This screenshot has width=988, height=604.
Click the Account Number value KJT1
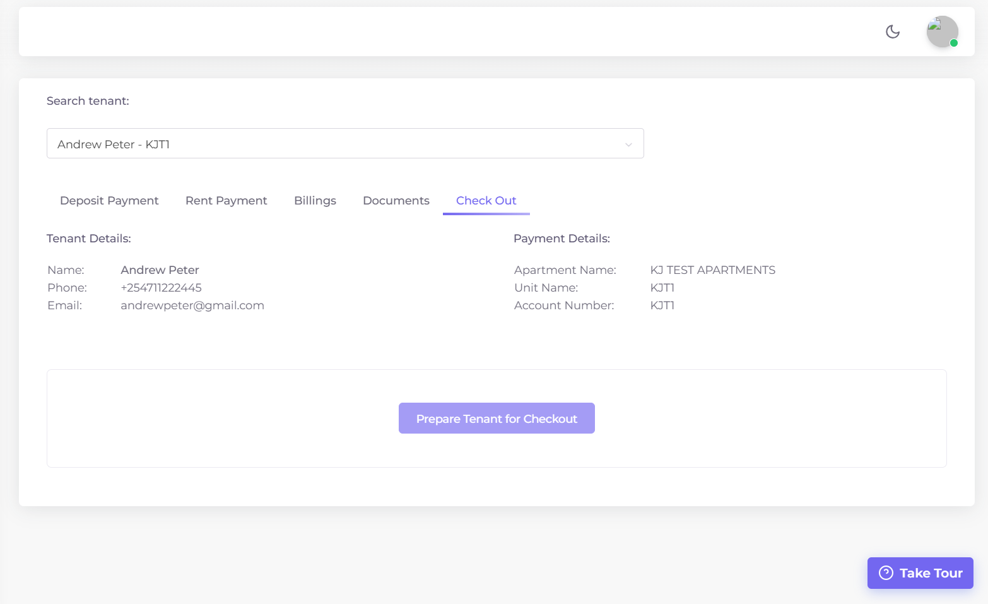tap(662, 305)
